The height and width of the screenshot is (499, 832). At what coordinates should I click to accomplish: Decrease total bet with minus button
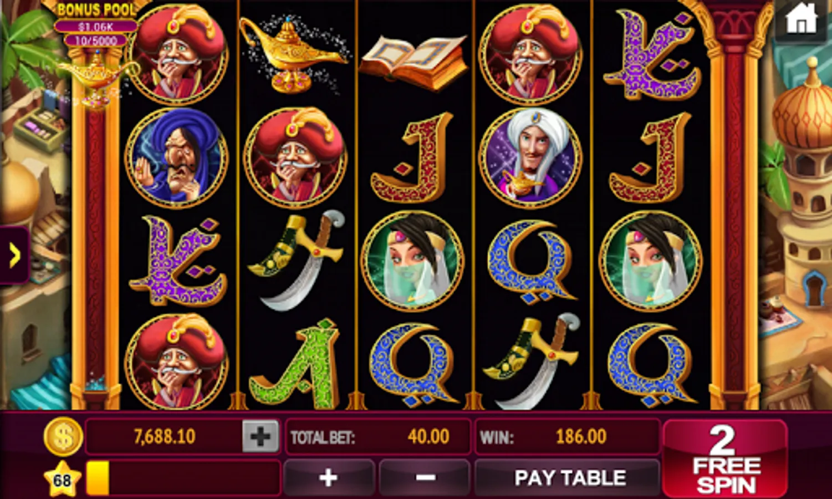425,477
